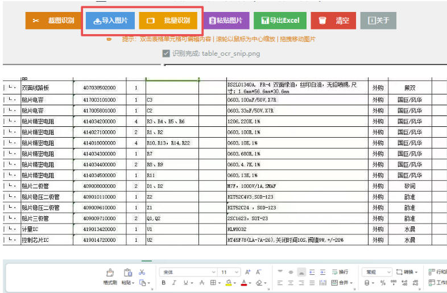
Task: Click the cell borders icon
Action: [x=213, y=283]
